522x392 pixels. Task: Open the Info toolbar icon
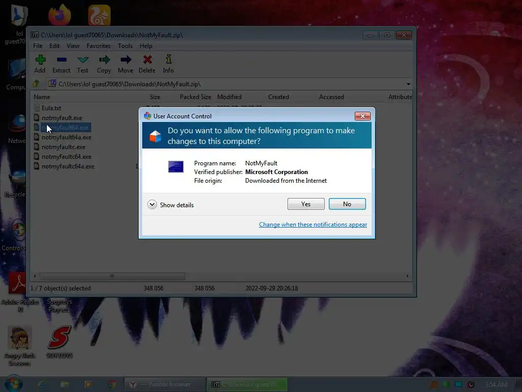tap(168, 64)
